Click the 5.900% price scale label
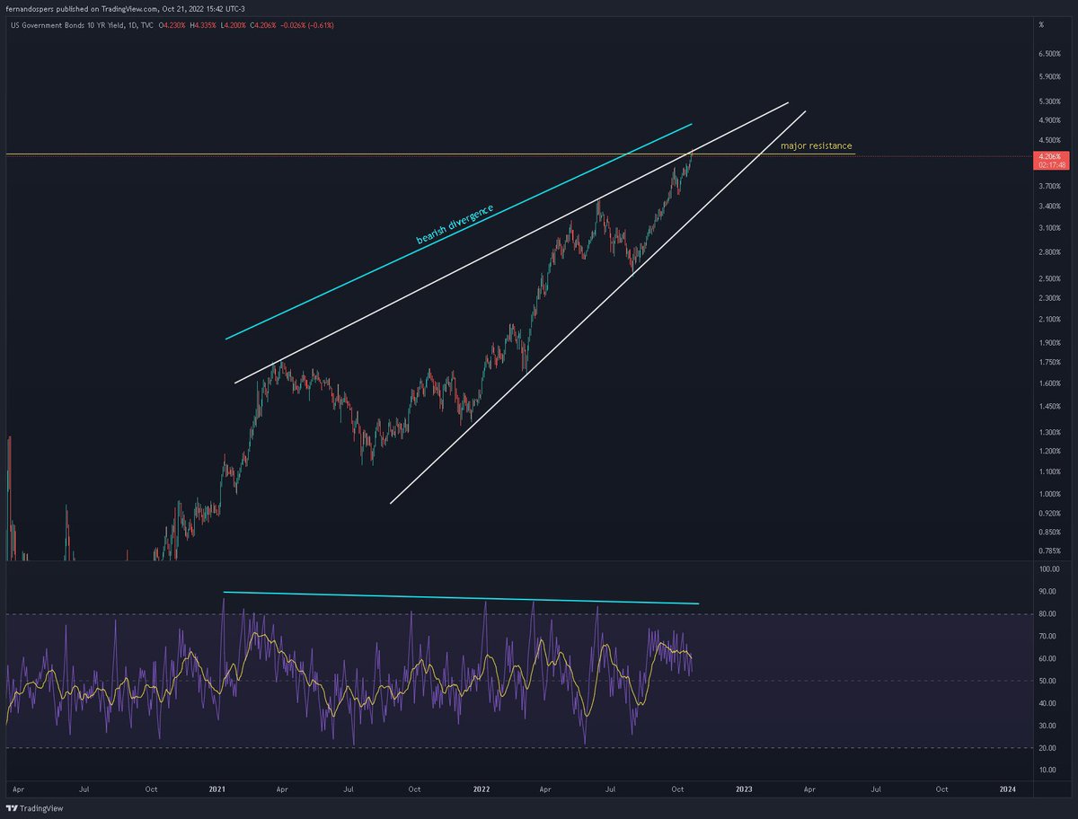This screenshot has height=819, width=1078. [x=1049, y=76]
